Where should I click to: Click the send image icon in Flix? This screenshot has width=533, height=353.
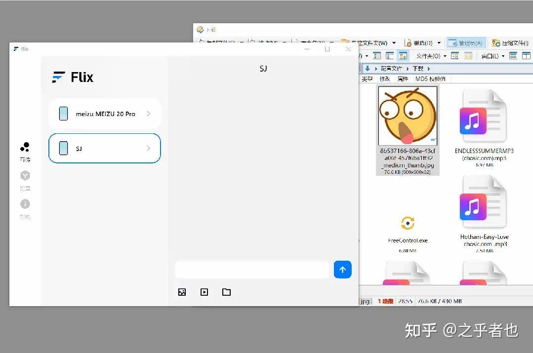coord(182,292)
